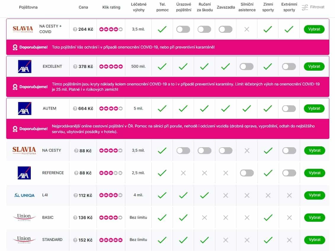Click the Slavia logo in the NA CESTY + COVID row
The height and width of the screenshot is (251, 335).
(23, 29)
